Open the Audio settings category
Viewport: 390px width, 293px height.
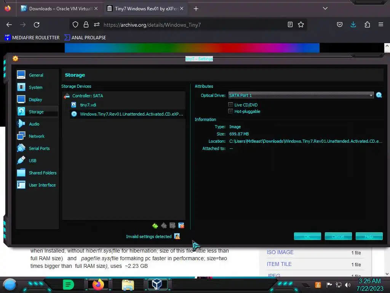click(x=37, y=124)
